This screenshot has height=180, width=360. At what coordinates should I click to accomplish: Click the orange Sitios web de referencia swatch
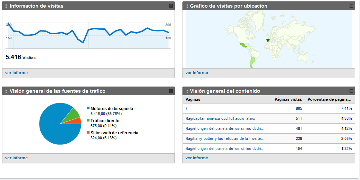click(x=88, y=132)
